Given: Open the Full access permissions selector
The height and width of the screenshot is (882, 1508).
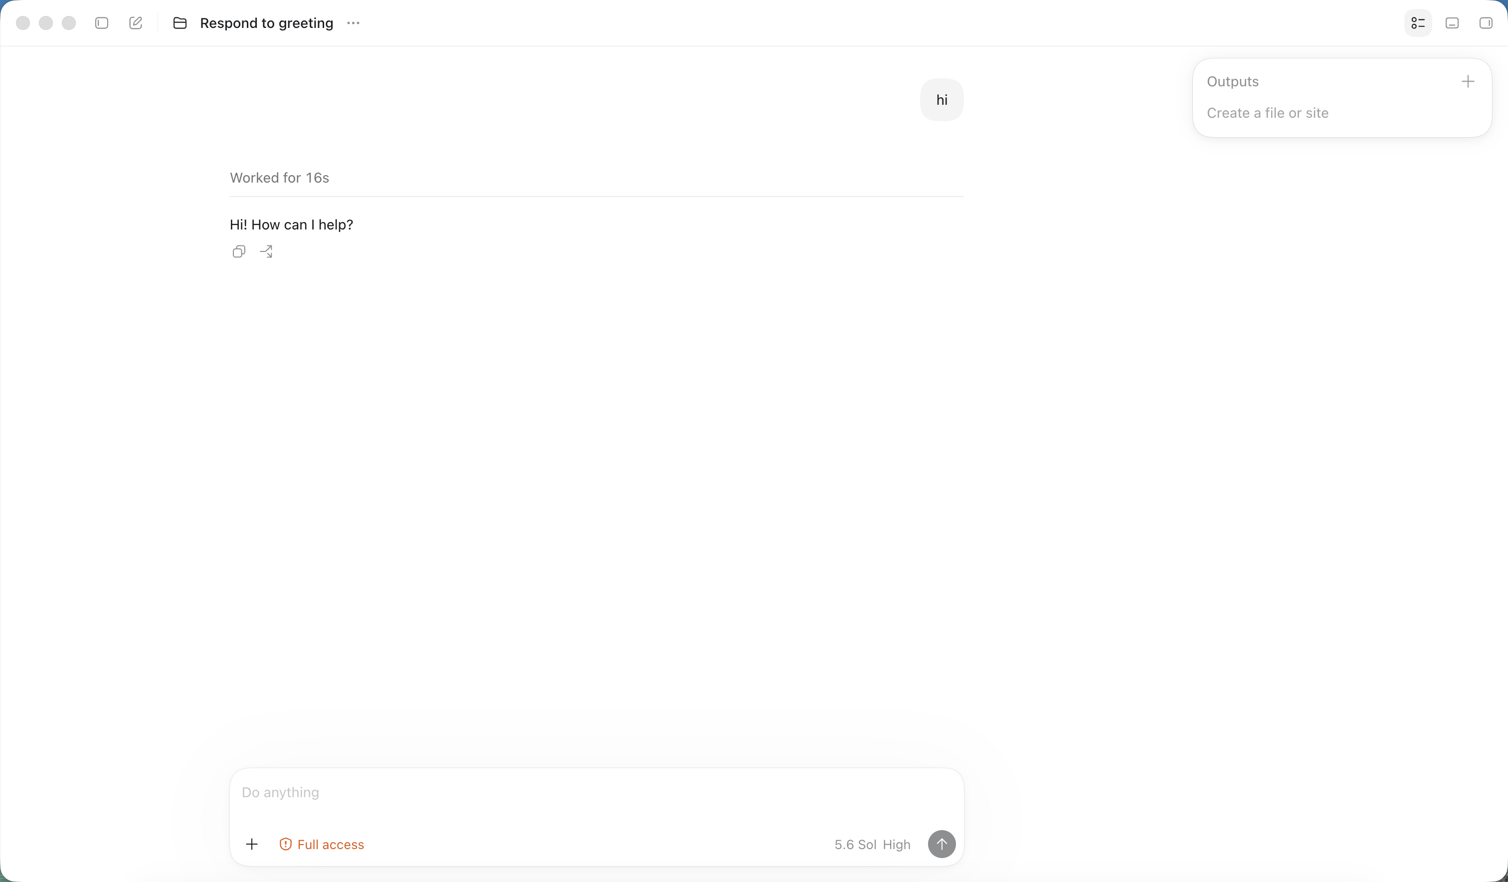Looking at the screenshot, I should (x=321, y=844).
